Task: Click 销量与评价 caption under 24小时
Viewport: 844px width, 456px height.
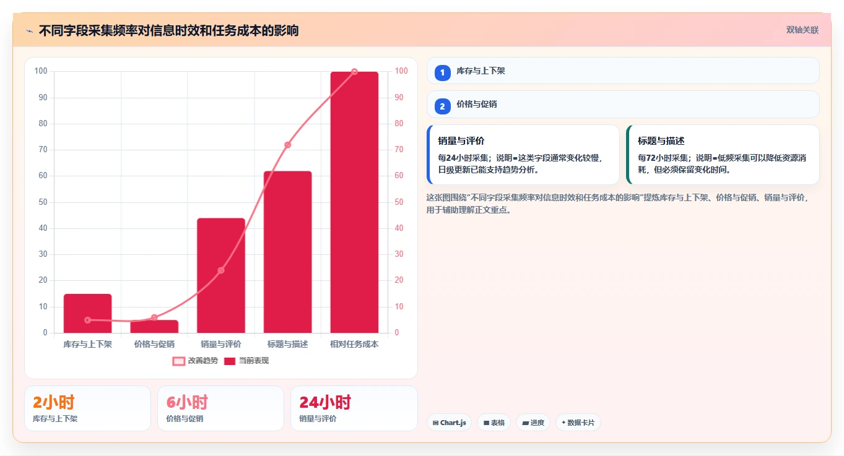Action: coord(318,419)
